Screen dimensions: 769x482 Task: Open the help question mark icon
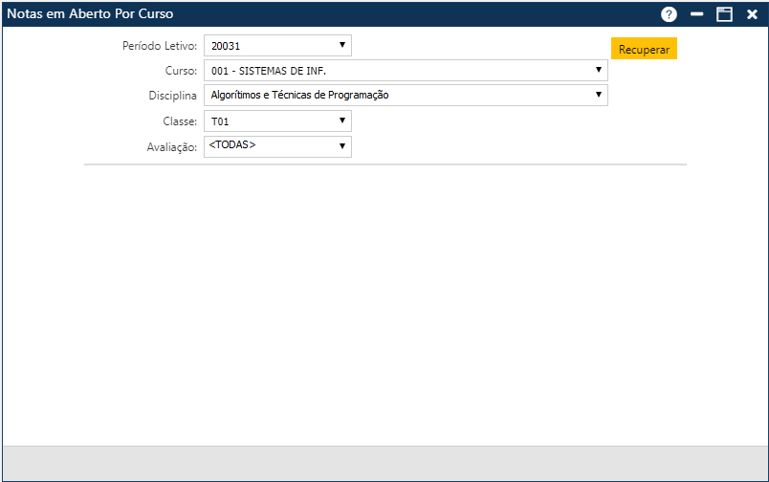tap(669, 14)
